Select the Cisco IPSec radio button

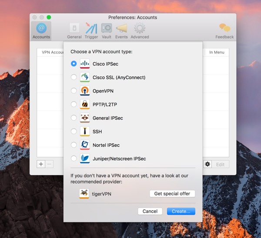click(x=74, y=64)
